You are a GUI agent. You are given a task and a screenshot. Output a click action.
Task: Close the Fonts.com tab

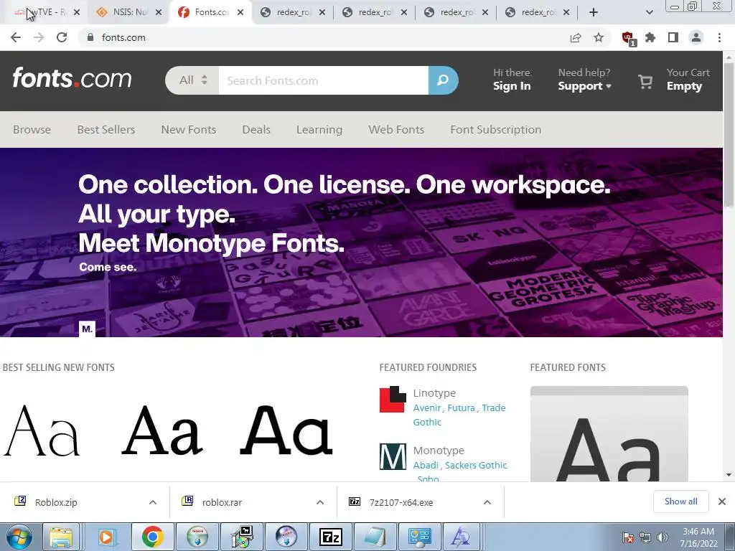(240, 13)
